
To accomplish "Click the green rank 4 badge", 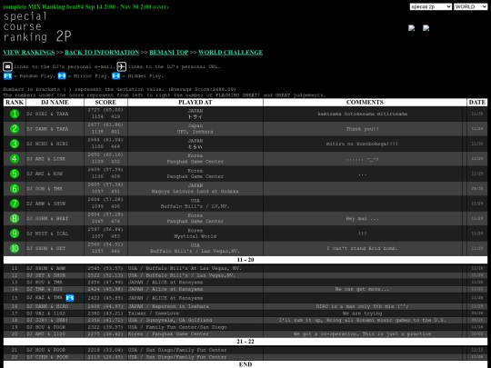I will point(15,159).
